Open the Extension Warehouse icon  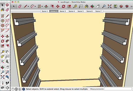click(127, 6)
